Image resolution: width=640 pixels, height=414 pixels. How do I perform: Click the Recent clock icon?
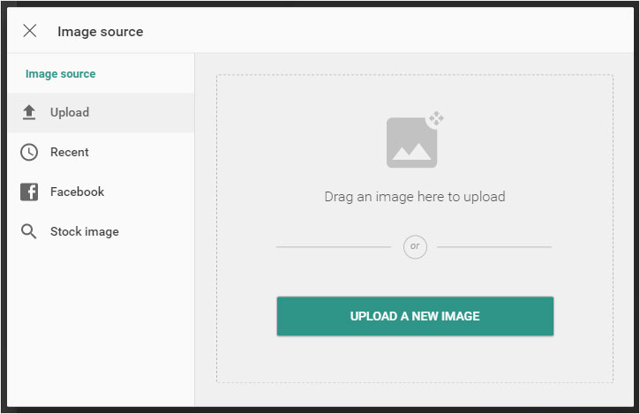tap(29, 153)
